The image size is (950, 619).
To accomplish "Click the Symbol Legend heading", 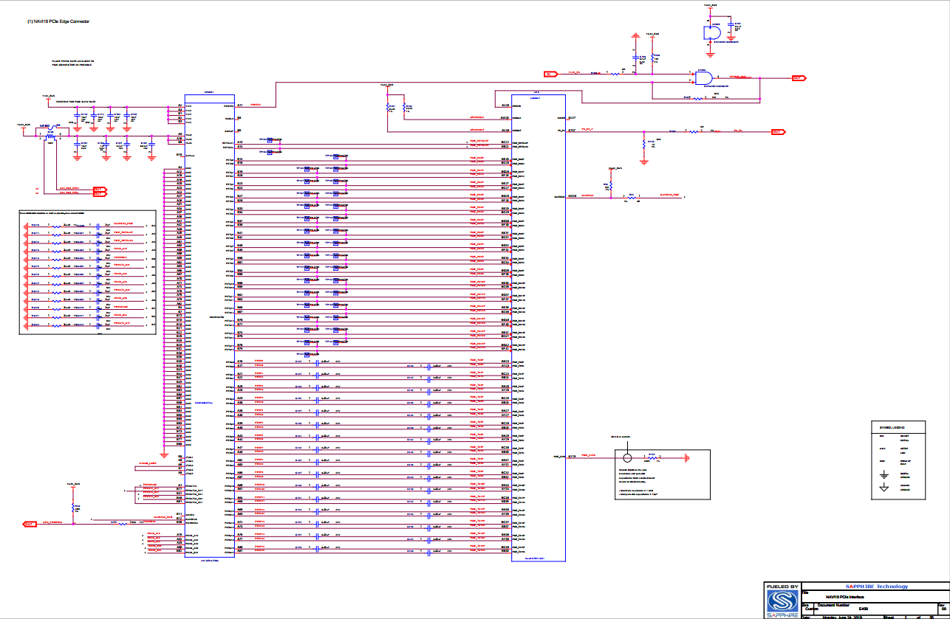I will 891,429.
